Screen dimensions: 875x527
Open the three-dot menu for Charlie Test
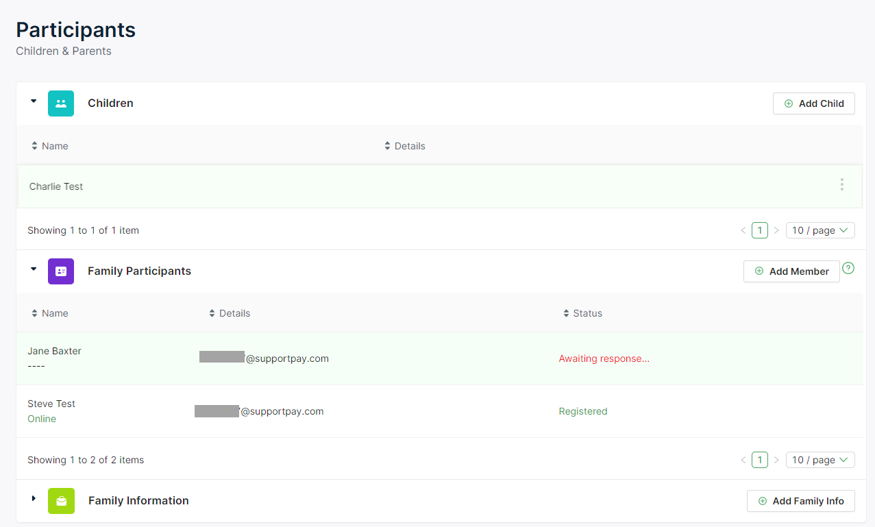[841, 185]
